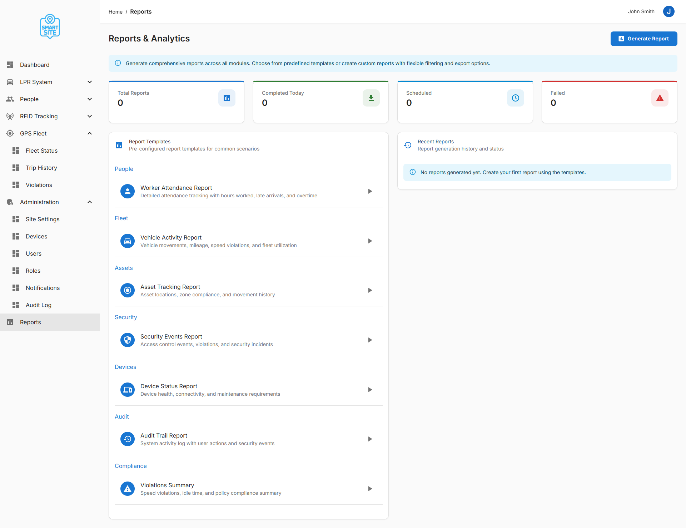686x528 pixels.
Task: Click the failed reports warning triangle icon
Action: pyautogui.click(x=660, y=98)
